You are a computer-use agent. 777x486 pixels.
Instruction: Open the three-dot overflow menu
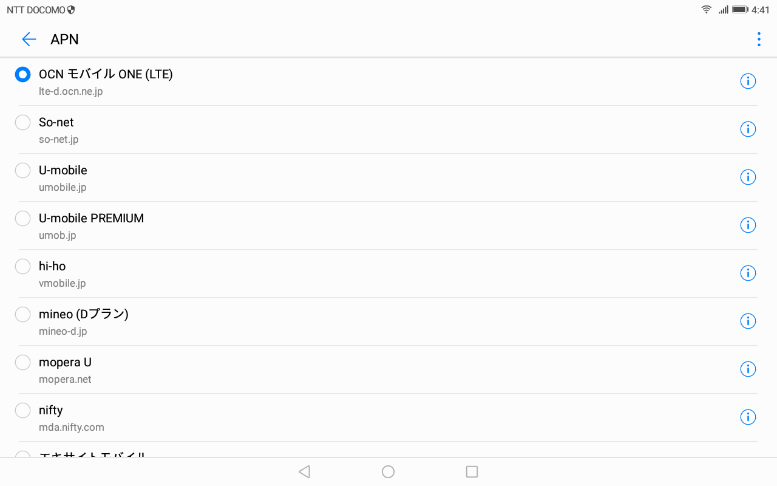tap(759, 39)
